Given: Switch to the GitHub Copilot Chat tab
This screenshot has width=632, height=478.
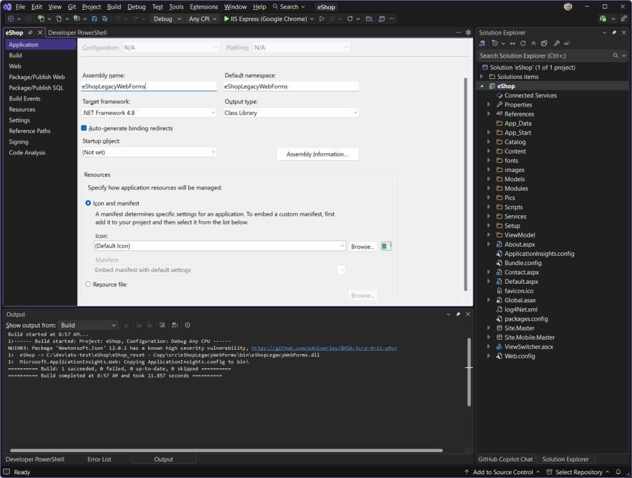Looking at the screenshot, I should point(506,459).
